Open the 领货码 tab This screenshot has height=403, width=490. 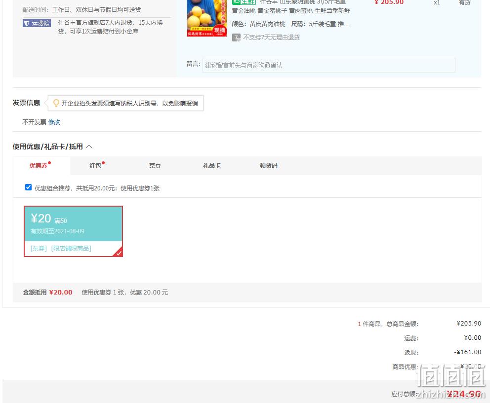pyautogui.click(x=268, y=165)
